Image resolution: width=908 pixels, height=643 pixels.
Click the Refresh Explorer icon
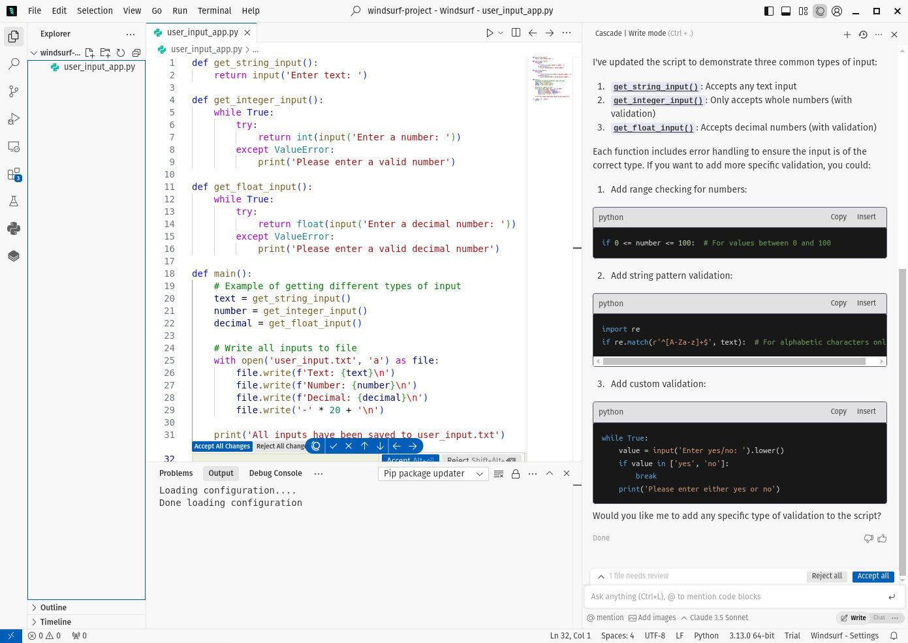tap(121, 53)
